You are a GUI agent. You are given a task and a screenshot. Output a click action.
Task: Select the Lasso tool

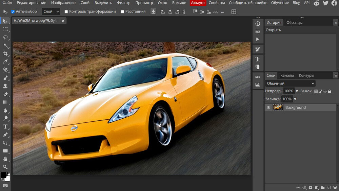5,38
